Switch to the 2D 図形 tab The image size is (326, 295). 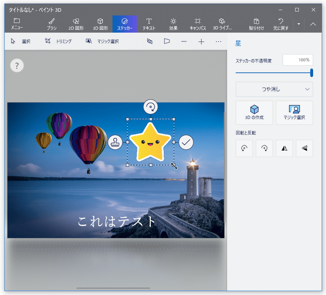pyautogui.click(x=76, y=24)
